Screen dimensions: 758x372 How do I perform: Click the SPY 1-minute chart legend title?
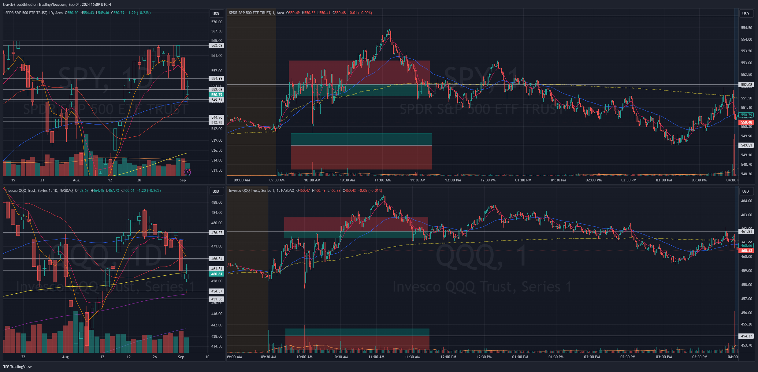(x=256, y=13)
